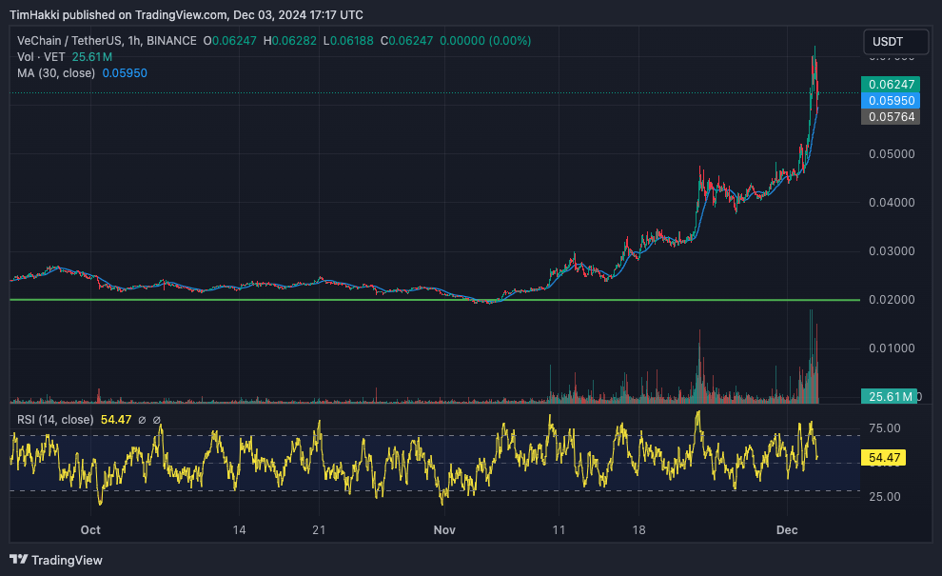
Task: Click the highlighted 0.06247 price label
Action: (x=893, y=85)
